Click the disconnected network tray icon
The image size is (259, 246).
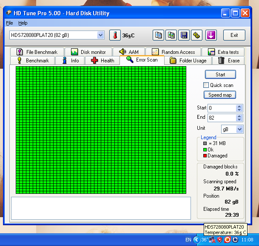click(x=212, y=240)
